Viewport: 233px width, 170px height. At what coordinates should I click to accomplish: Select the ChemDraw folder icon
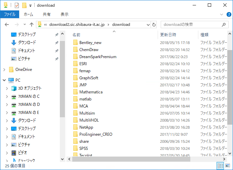tap(75, 49)
